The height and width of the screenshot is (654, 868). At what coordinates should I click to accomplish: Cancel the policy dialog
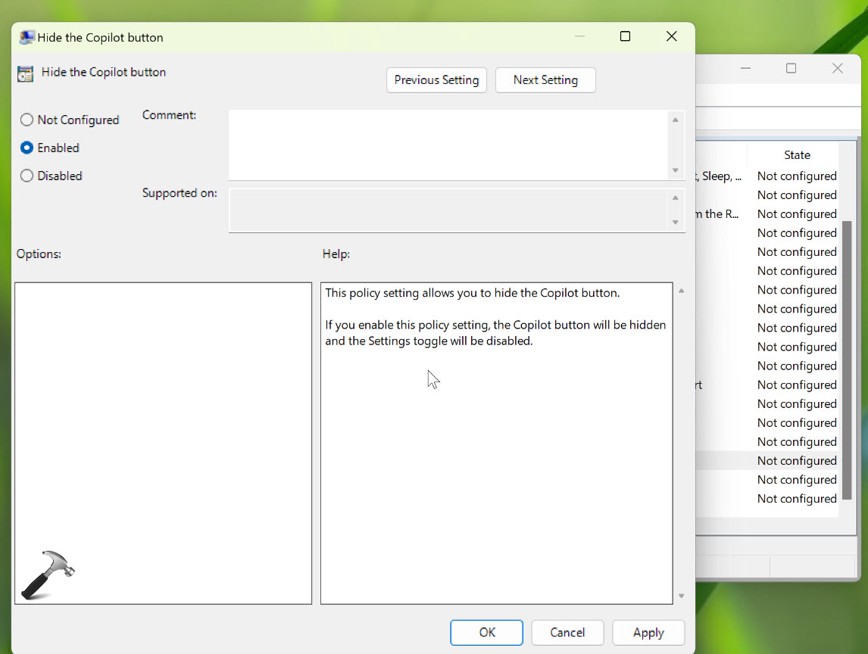[x=567, y=633]
